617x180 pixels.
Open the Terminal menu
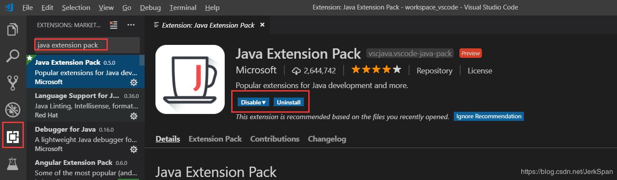click(x=182, y=7)
